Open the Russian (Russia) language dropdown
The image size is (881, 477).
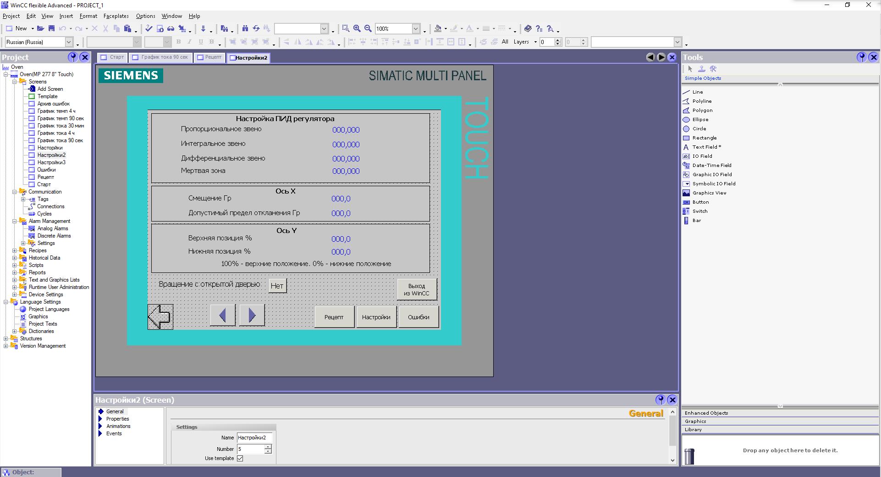[69, 42]
